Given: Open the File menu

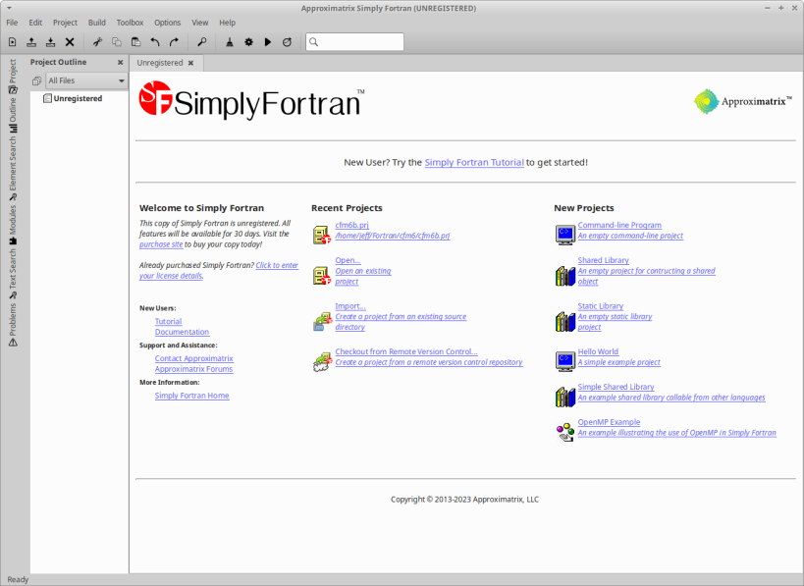Looking at the screenshot, I should [x=12, y=23].
